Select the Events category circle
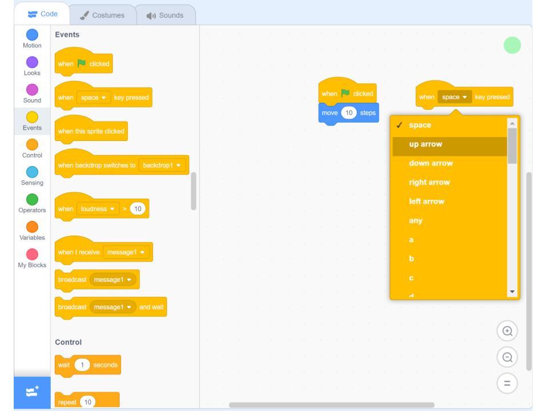 point(32,117)
